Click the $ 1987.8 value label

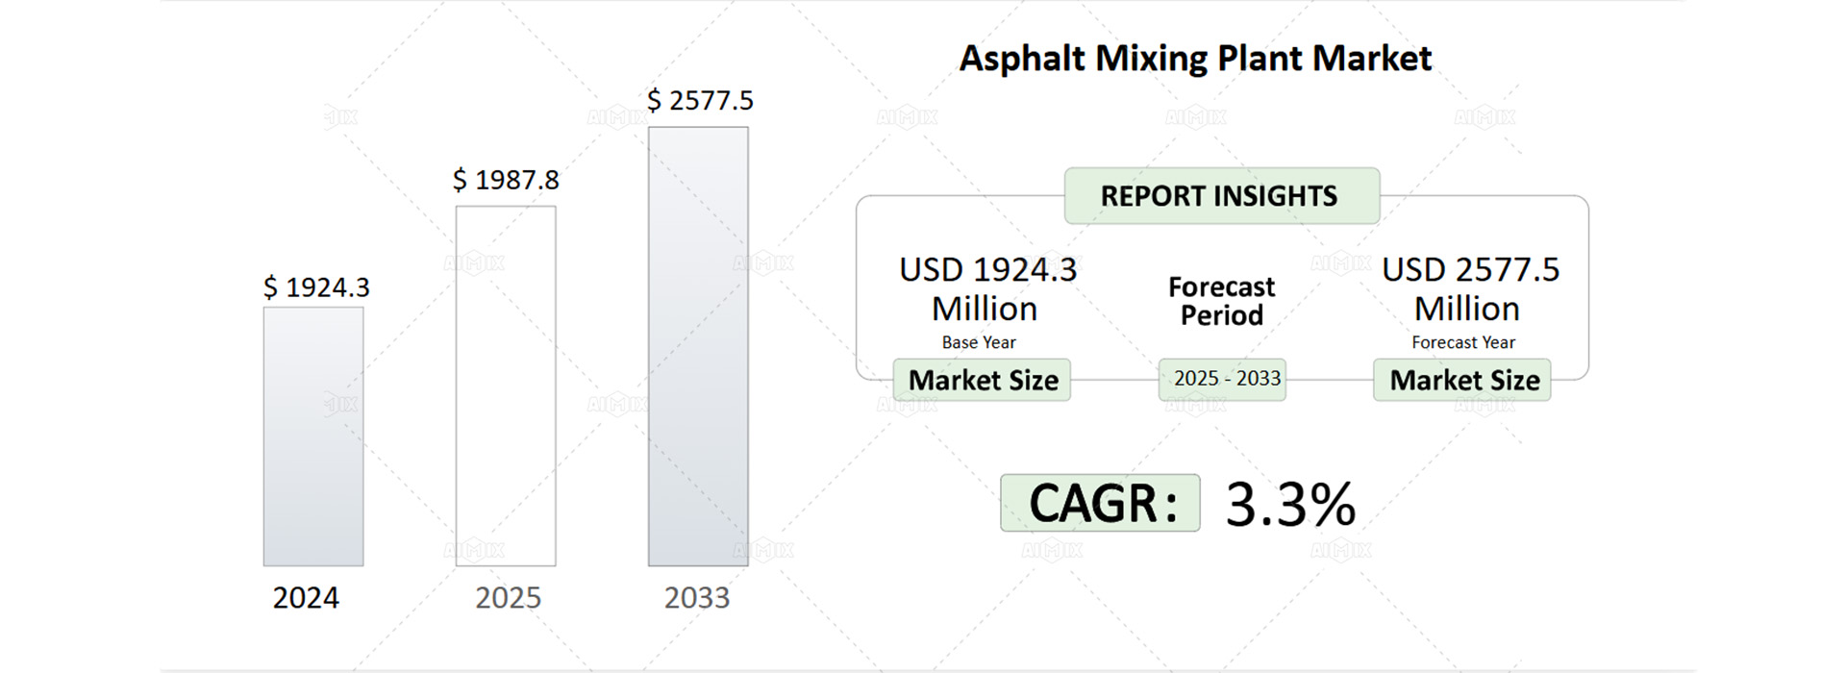point(506,180)
